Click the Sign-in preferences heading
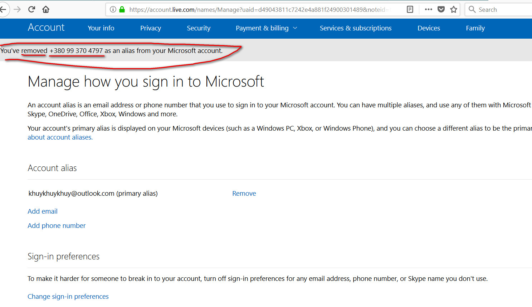Image resolution: width=532 pixels, height=307 pixels. (63, 256)
